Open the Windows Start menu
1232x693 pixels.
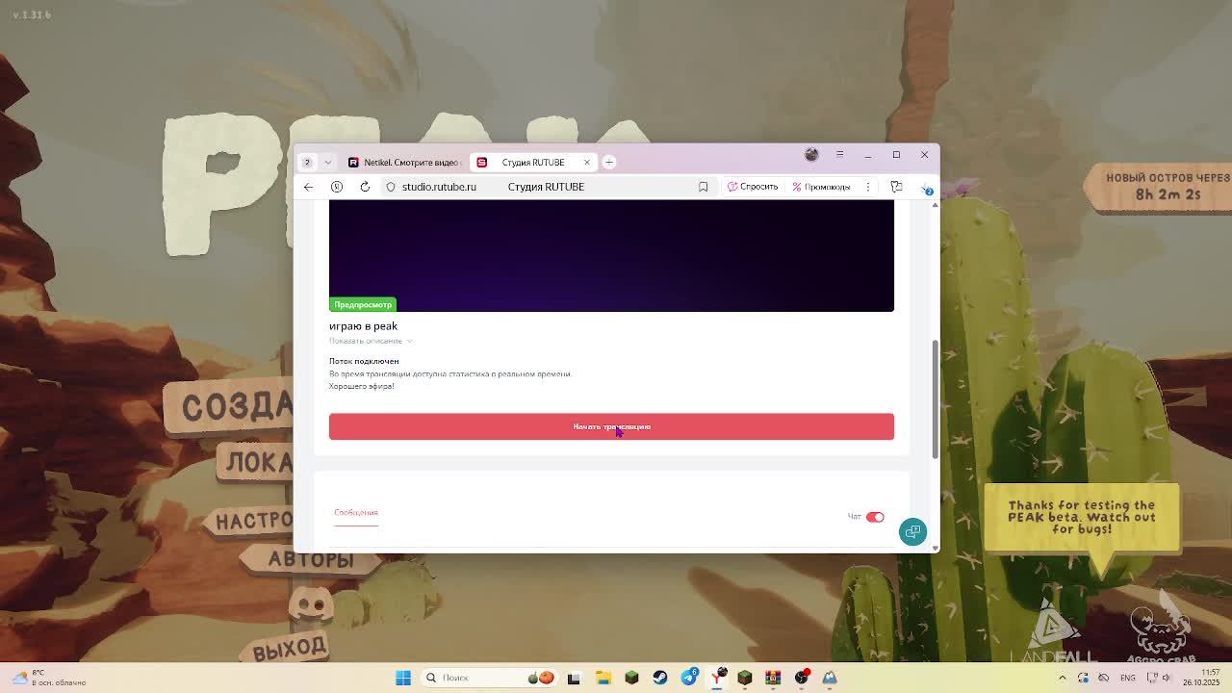(403, 678)
